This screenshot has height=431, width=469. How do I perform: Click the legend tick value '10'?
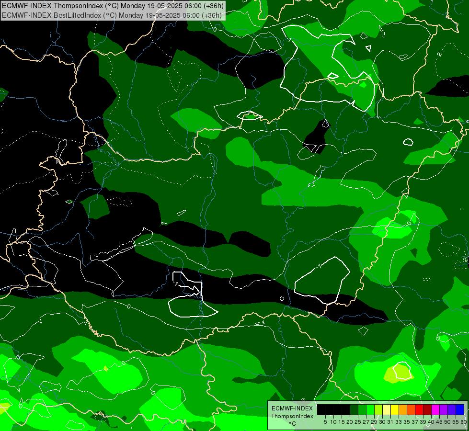333,422
